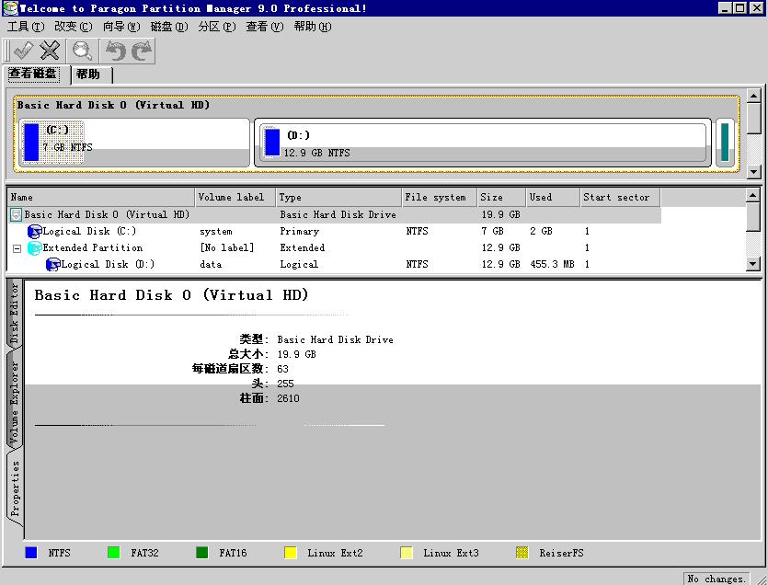
Task: Collapse the Extended Partition tree node
Action: tap(17, 248)
